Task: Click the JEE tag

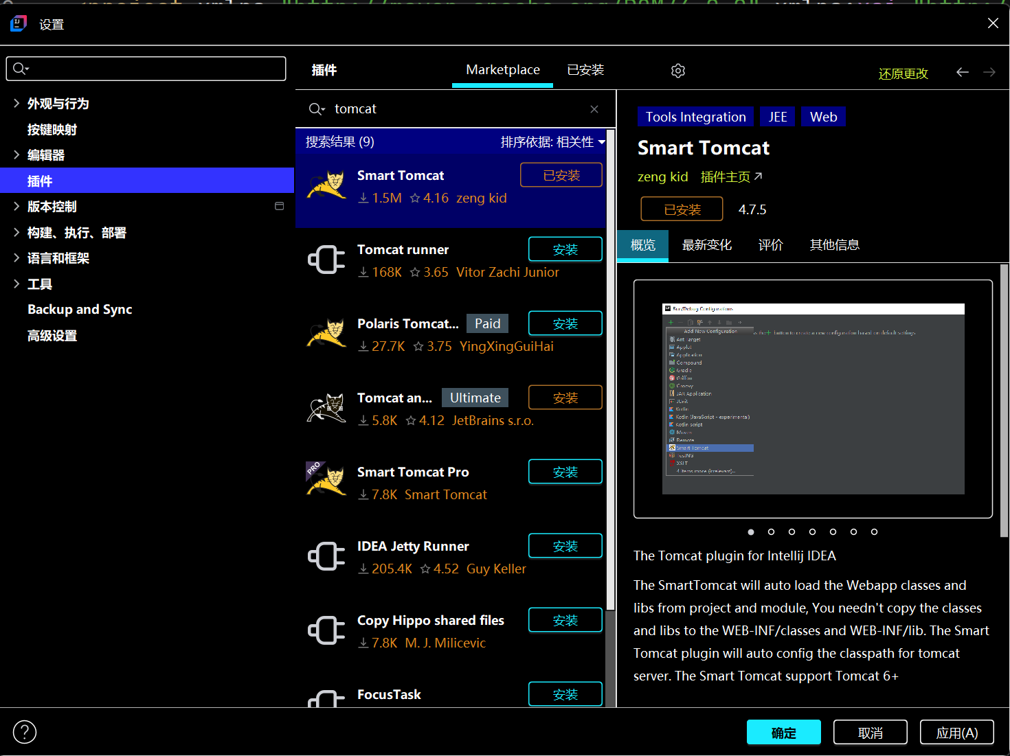Action: coord(778,117)
